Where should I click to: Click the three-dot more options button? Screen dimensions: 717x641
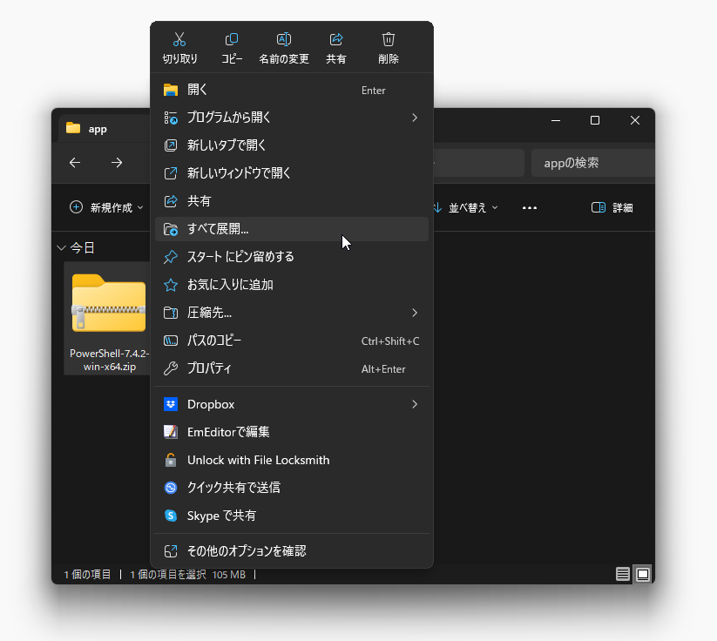click(530, 207)
